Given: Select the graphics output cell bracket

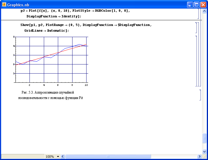Looking at the screenshot, I should pyautogui.click(x=196, y=61).
